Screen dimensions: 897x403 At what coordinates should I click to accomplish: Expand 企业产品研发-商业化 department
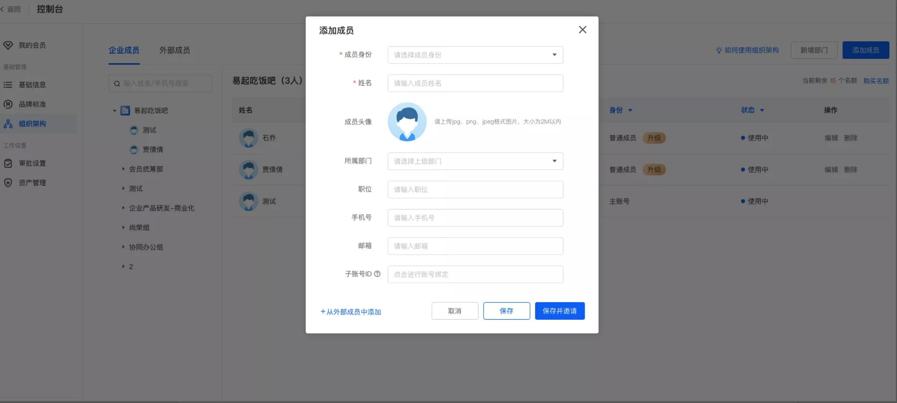pos(123,208)
